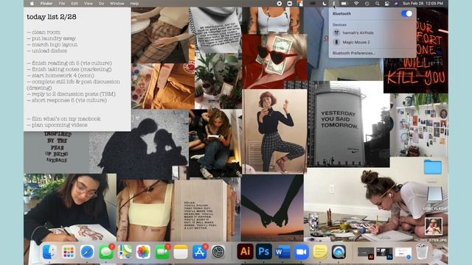Open the Go menu
Screen dimensions: 472x265
[x=101, y=4]
